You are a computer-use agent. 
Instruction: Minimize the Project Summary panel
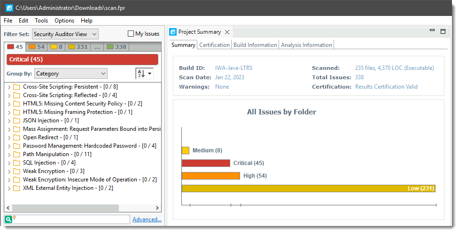pos(432,30)
